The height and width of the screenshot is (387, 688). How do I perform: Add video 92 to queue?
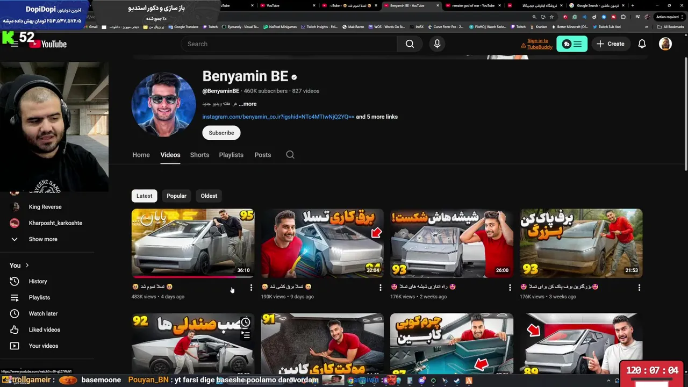(x=246, y=335)
